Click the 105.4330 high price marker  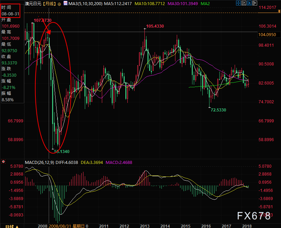[155, 26]
